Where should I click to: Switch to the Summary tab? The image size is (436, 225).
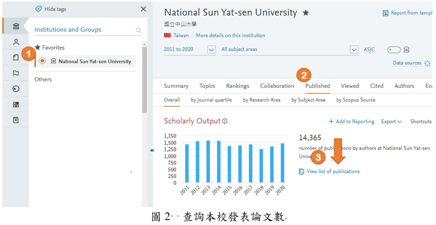(176, 86)
